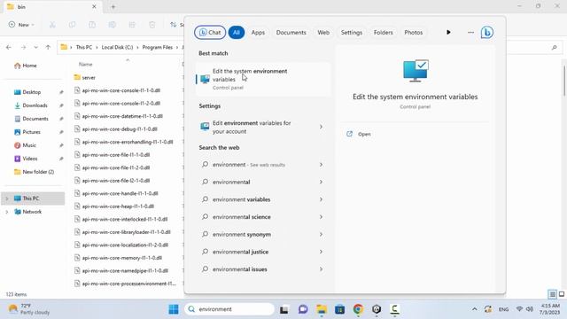567x319 pixels.
Task: Select the All filter tab
Action: [237, 33]
